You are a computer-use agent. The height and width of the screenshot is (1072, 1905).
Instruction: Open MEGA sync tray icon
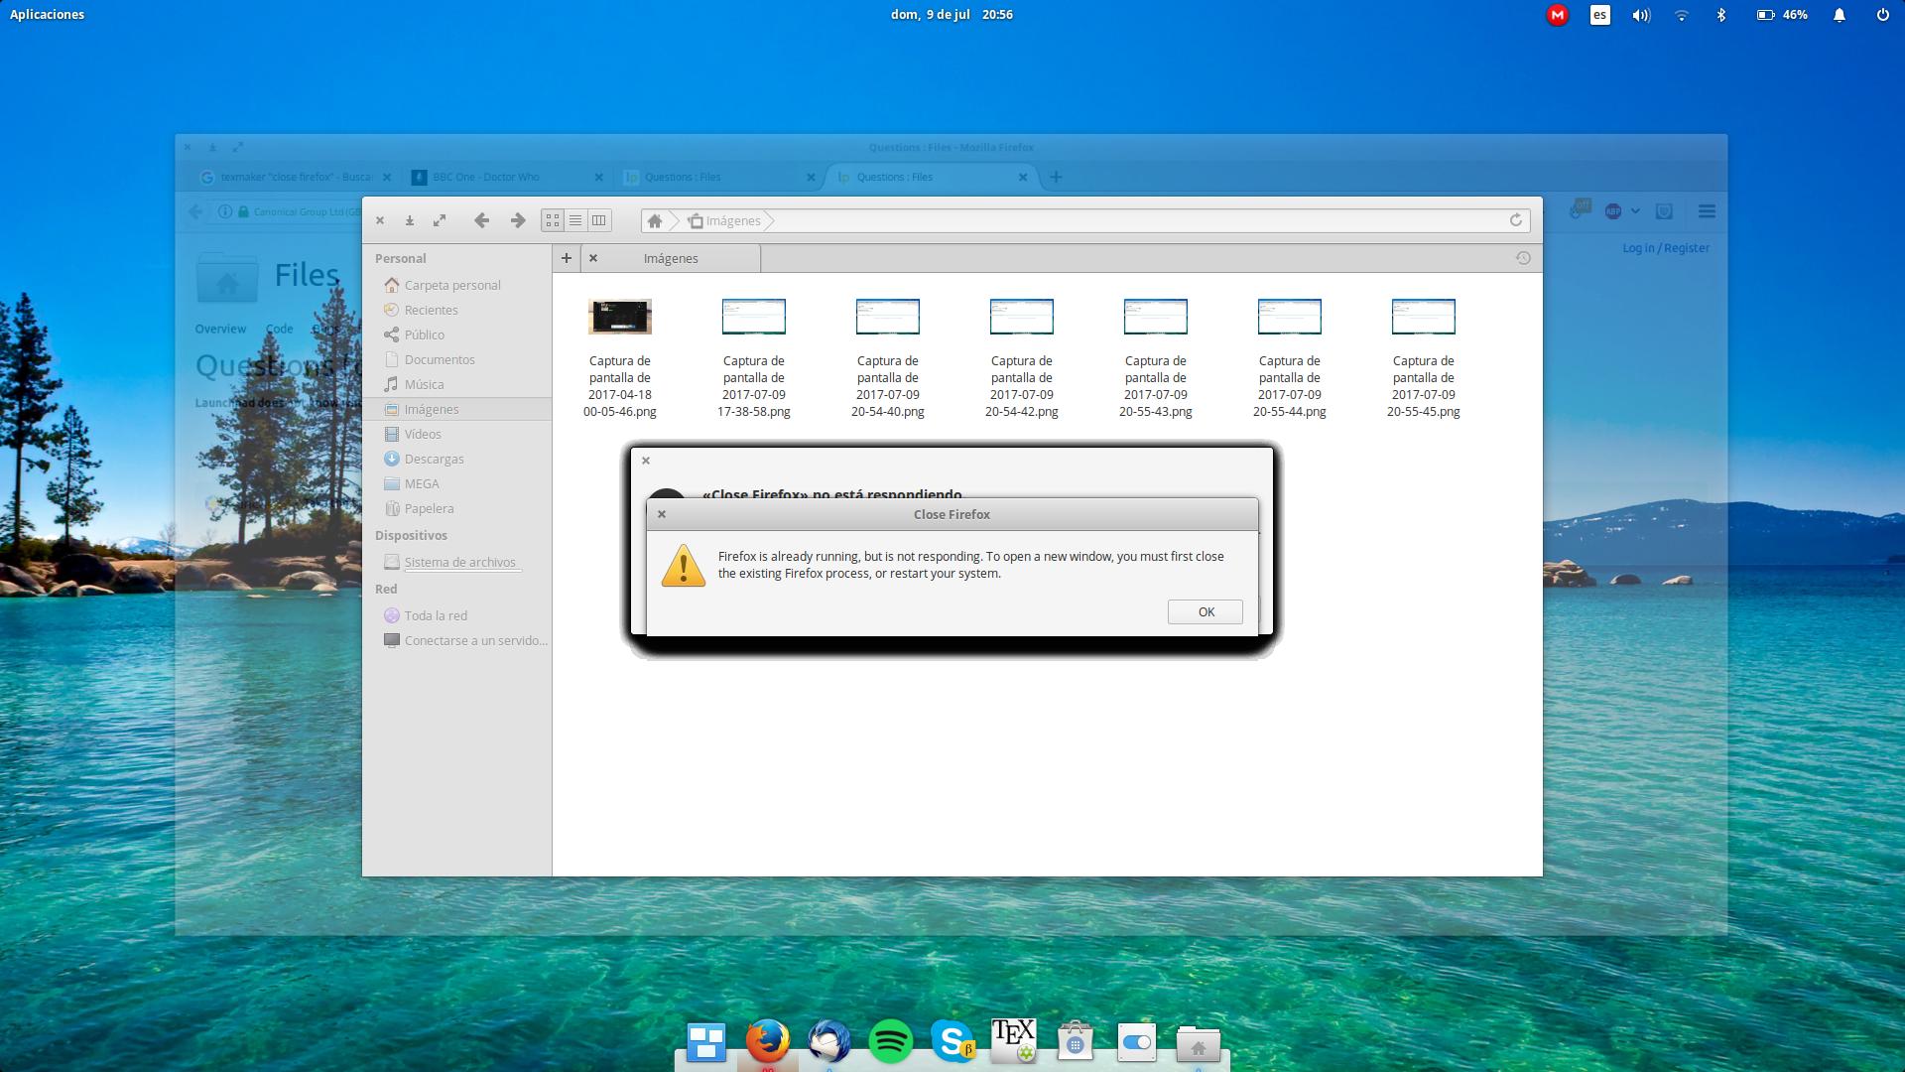tap(1558, 15)
